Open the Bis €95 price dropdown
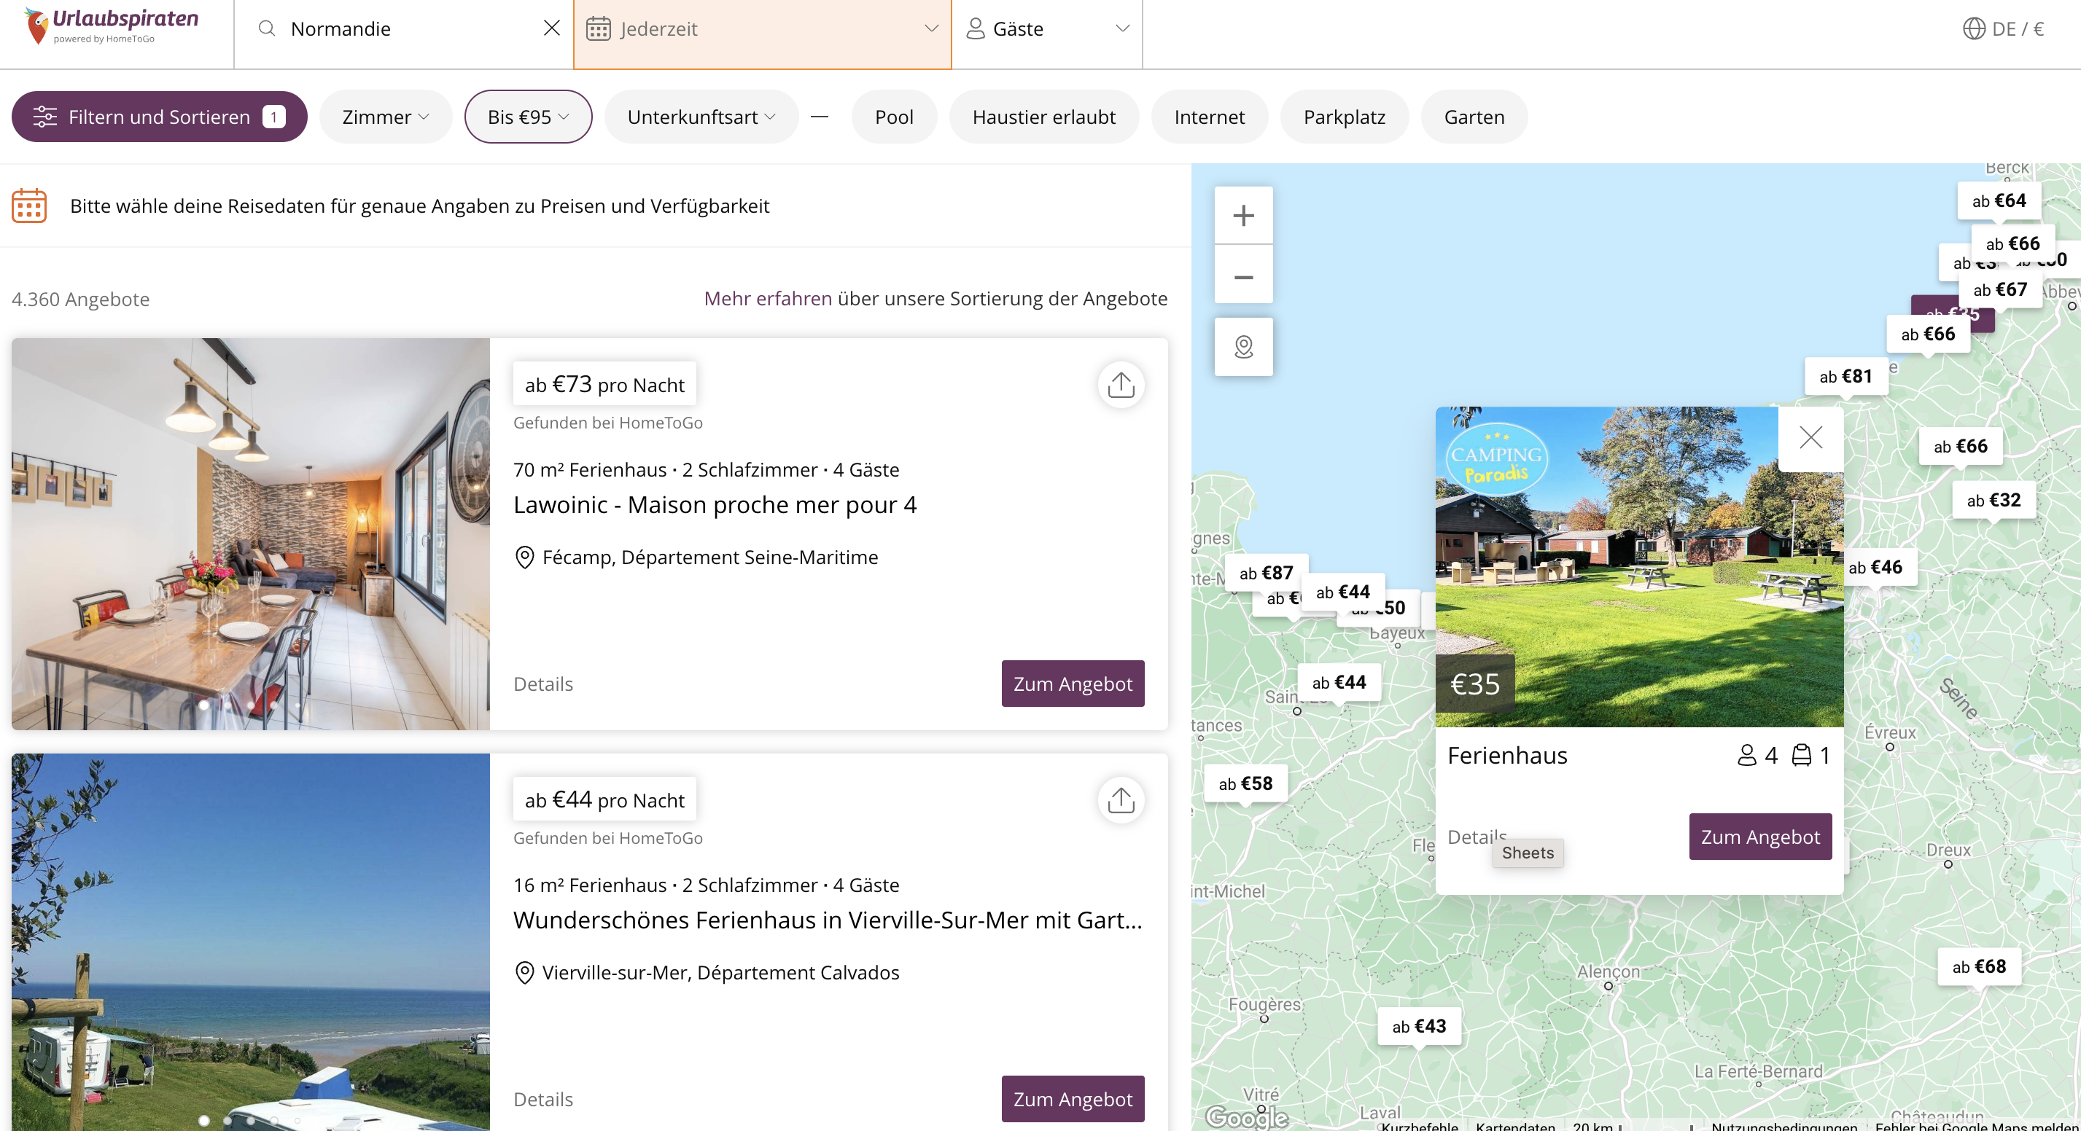The width and height of the screenshot is (2081, 1131). coord(527,117)
